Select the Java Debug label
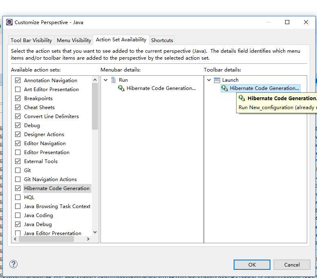The width and height of the screenshot is (317, 278). click(x=38, y=224)
